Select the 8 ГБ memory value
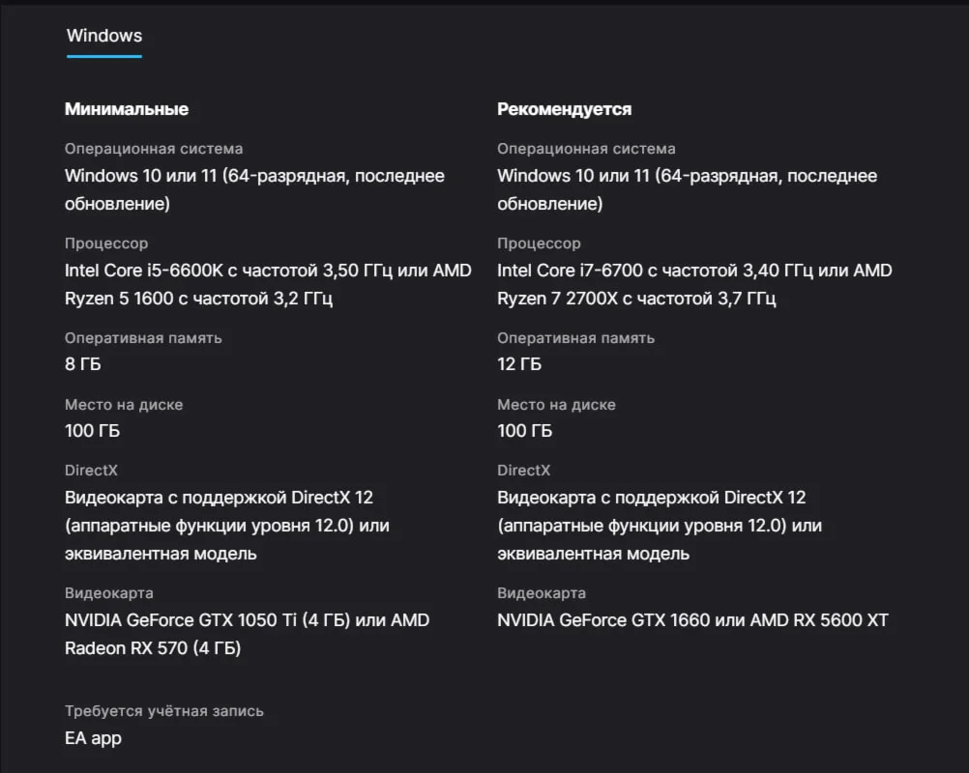The width and height of the screenshot is (969, 773). tap(83, 364)
